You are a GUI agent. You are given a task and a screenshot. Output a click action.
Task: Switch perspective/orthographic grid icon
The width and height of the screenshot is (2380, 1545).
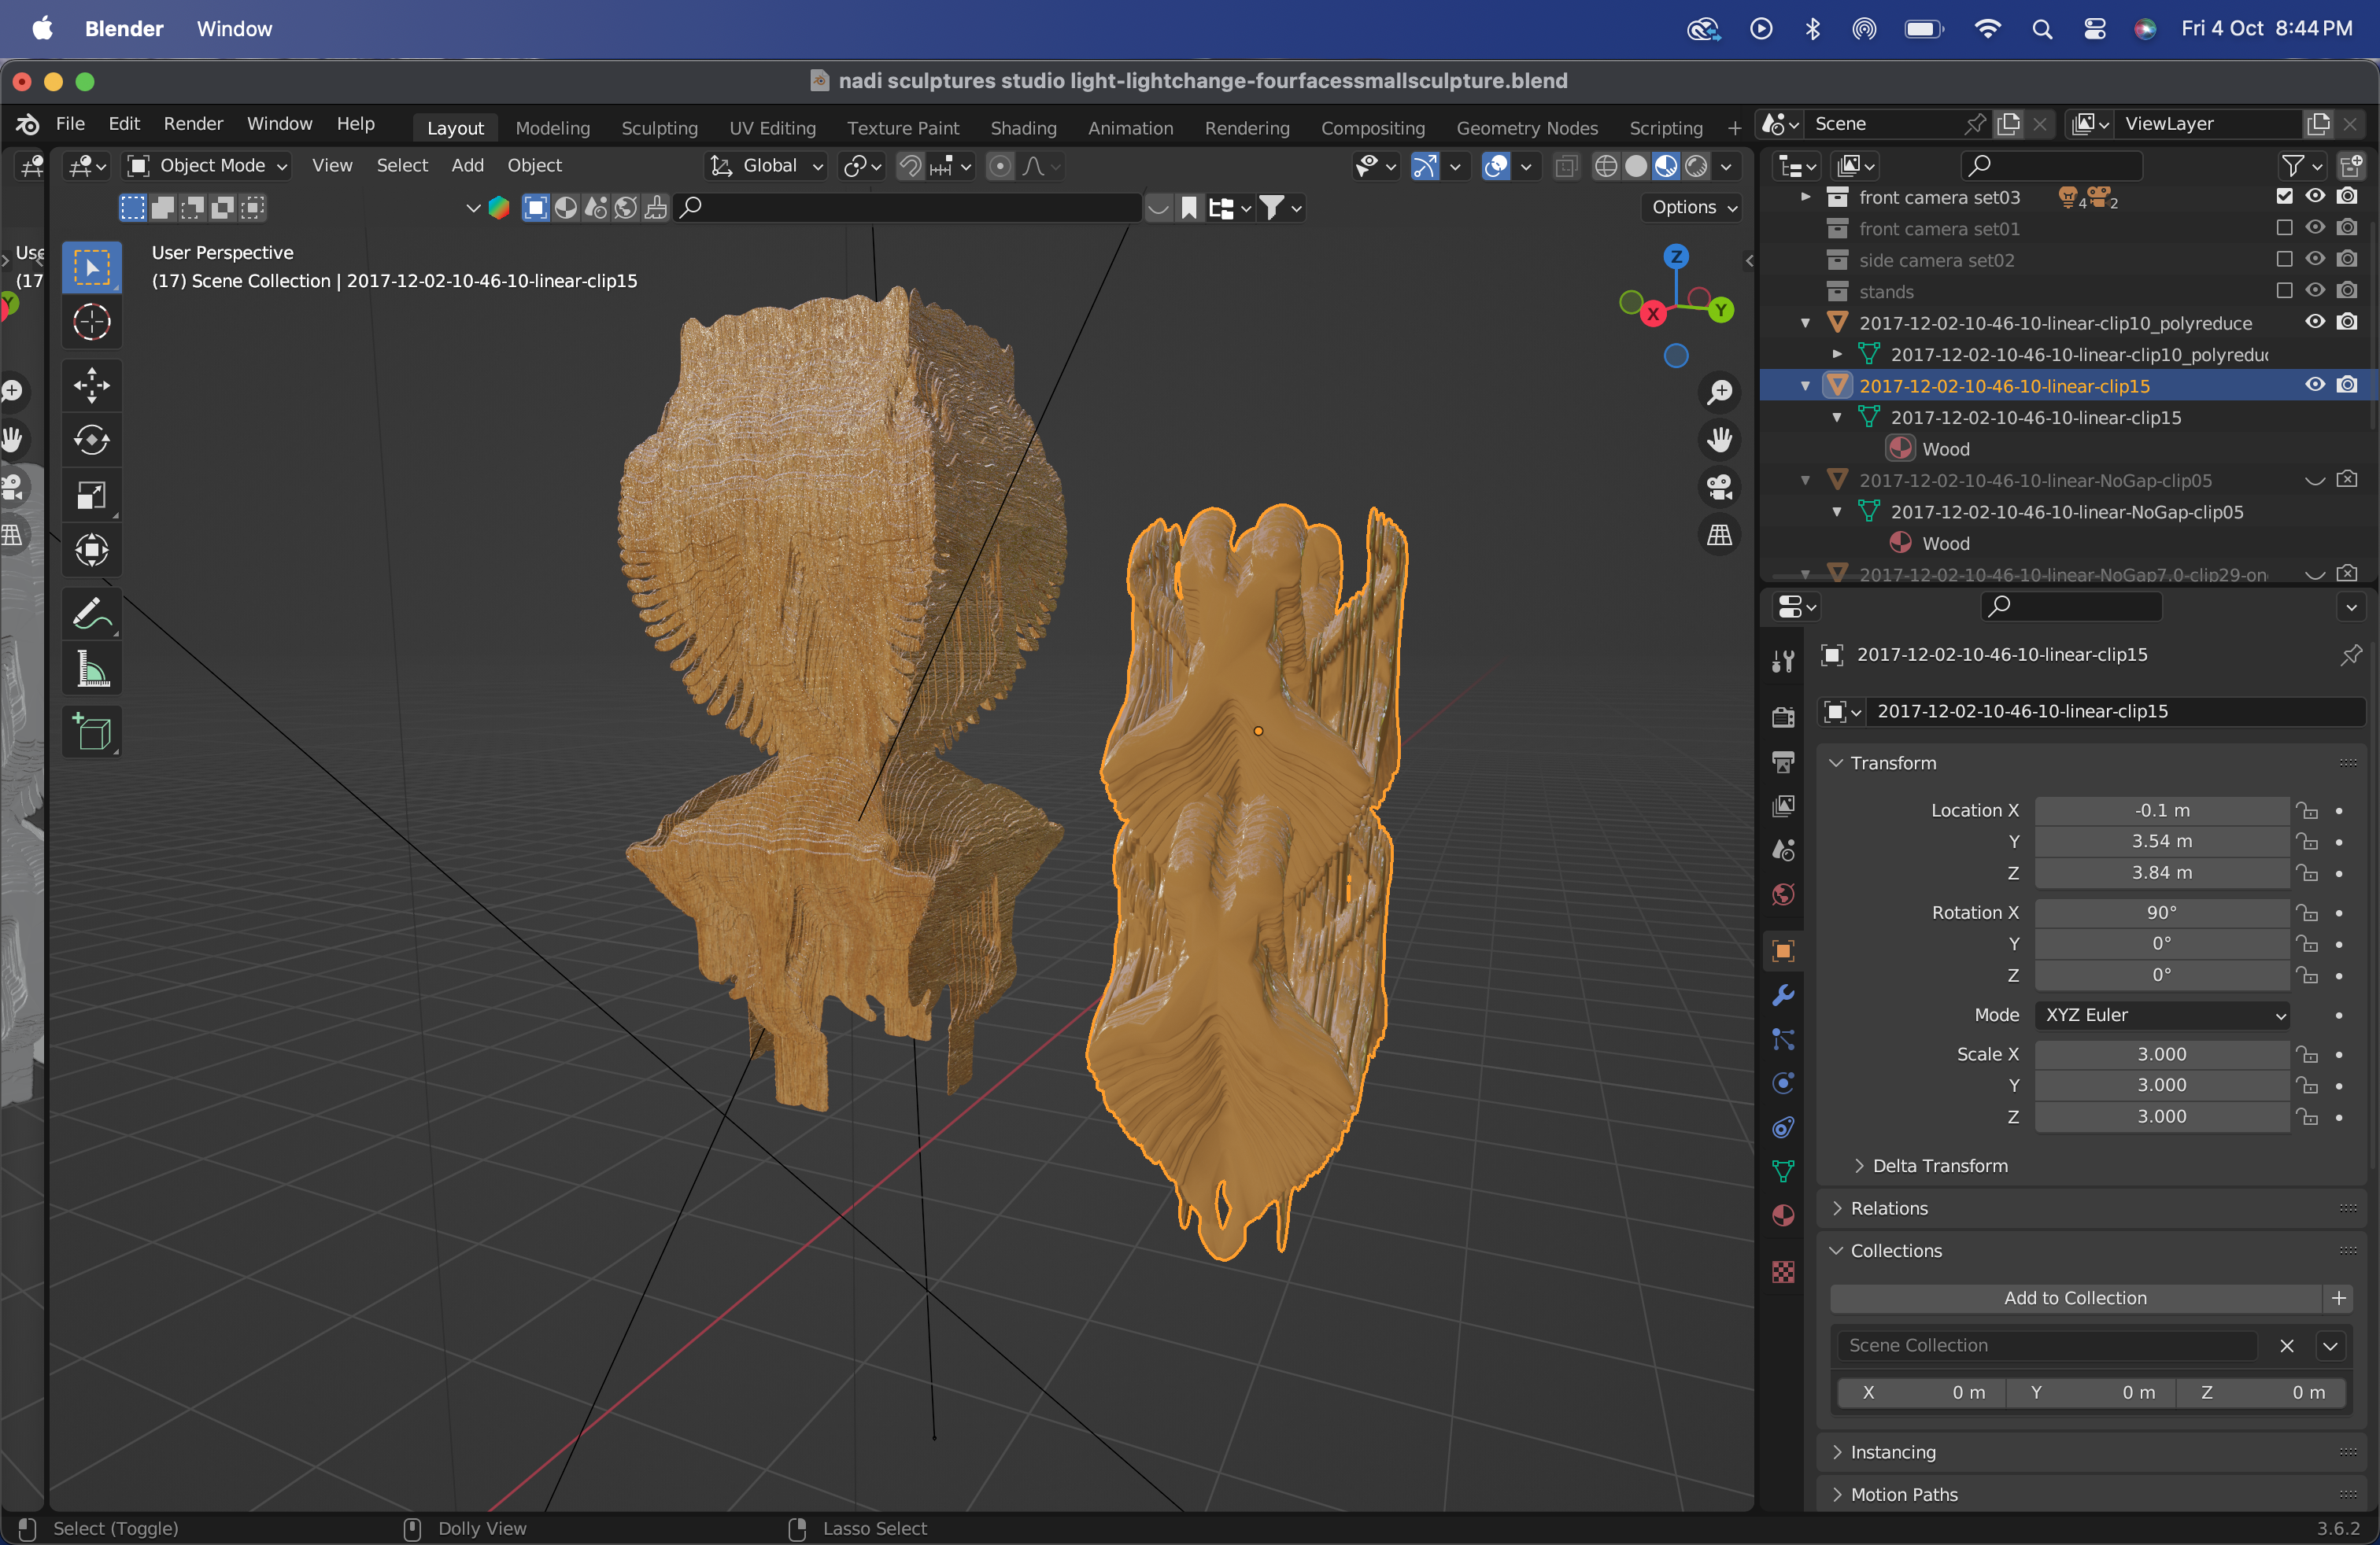(x=1719, y=536)
